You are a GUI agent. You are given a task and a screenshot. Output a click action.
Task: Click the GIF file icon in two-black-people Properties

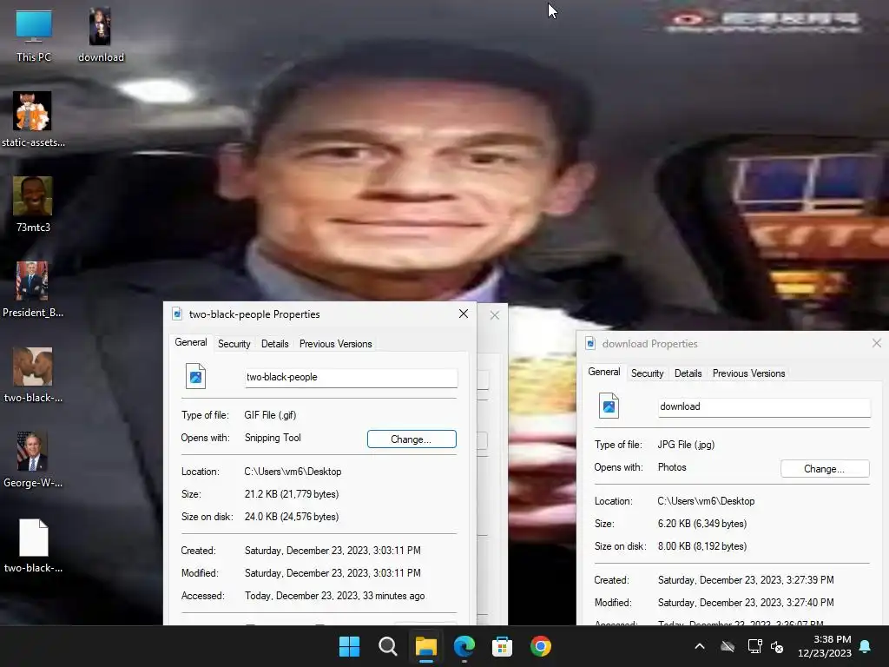(195, 376)
